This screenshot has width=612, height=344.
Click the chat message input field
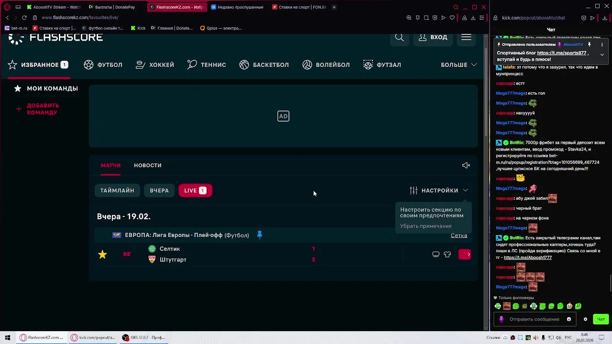tap(534, 319)
